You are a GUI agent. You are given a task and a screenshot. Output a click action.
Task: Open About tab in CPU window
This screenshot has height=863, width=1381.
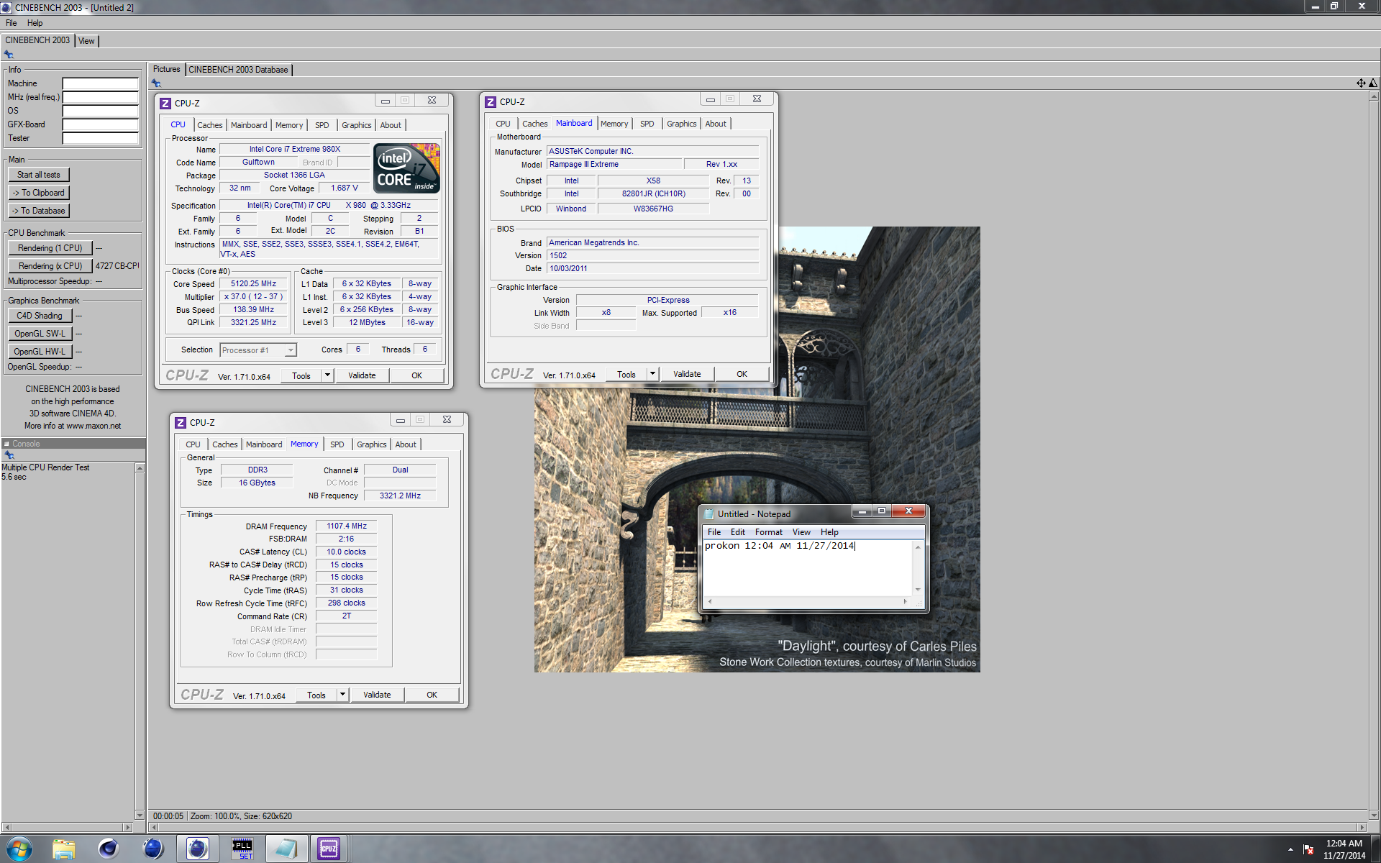point(391,125)
